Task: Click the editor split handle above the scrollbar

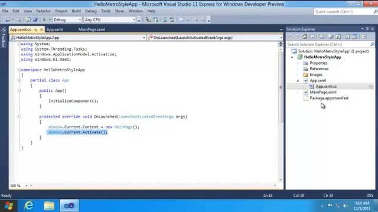Action: (x=281, y=44)
